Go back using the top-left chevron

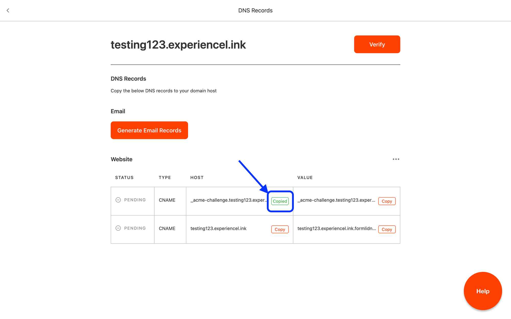tap(8, 10)
